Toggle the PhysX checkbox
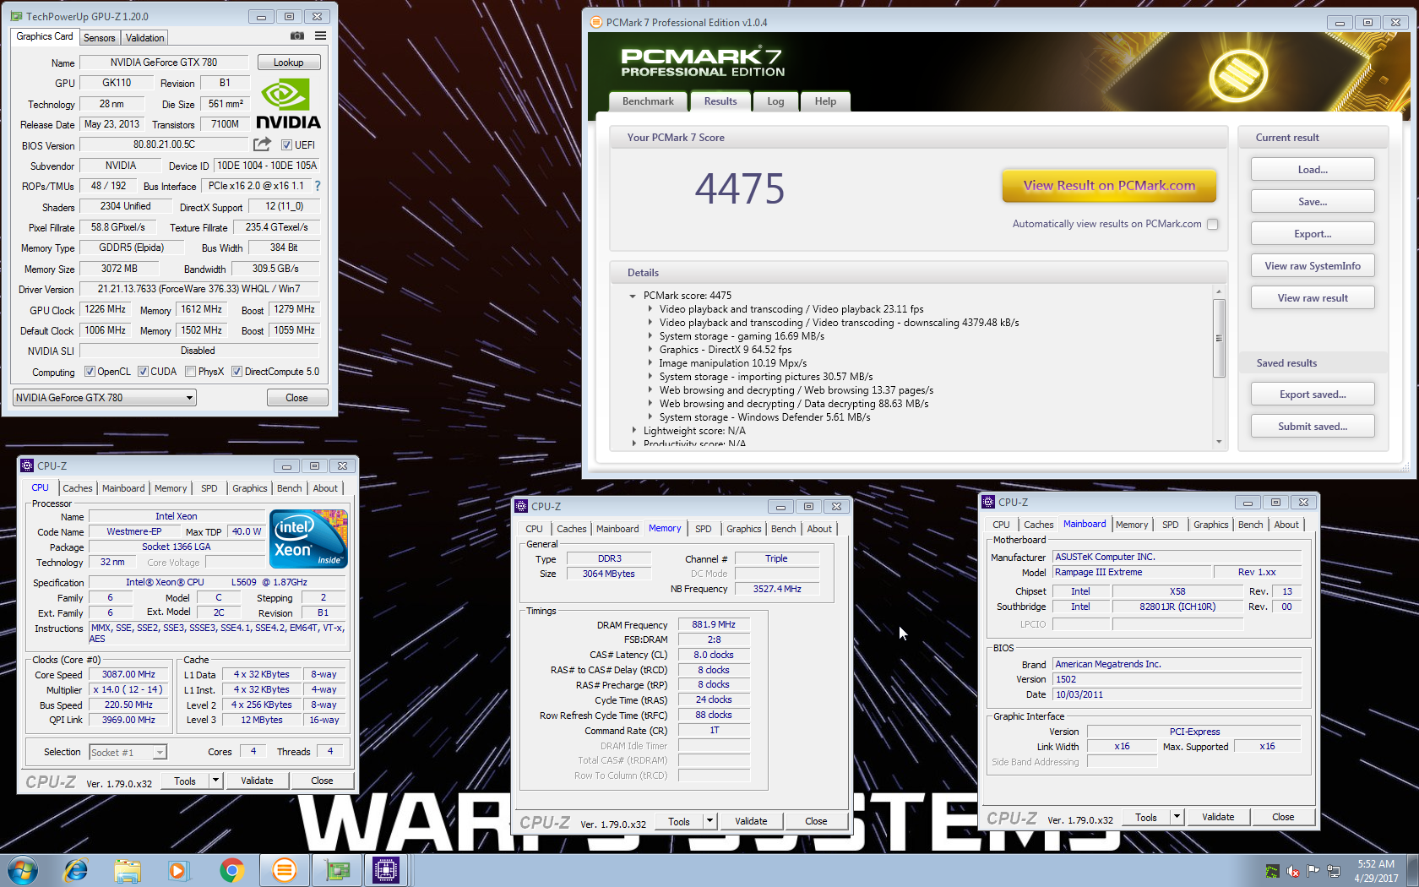 (x=190, y=372)
